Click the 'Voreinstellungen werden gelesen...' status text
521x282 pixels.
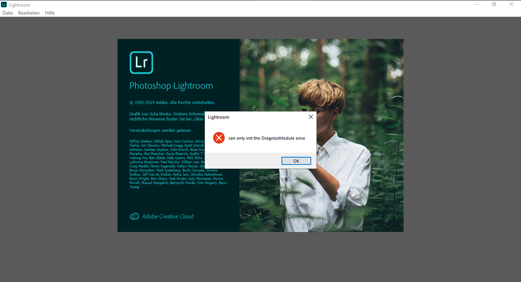point(162,131)
